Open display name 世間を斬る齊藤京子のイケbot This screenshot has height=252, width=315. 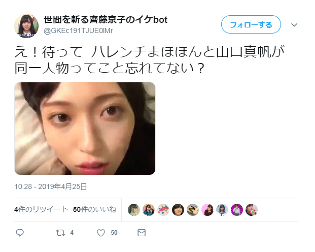[106, 19]
